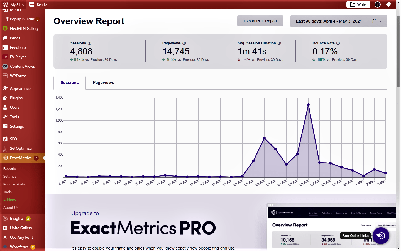
Task: Show Pageviews info tooltip icon
Action: 184,43
